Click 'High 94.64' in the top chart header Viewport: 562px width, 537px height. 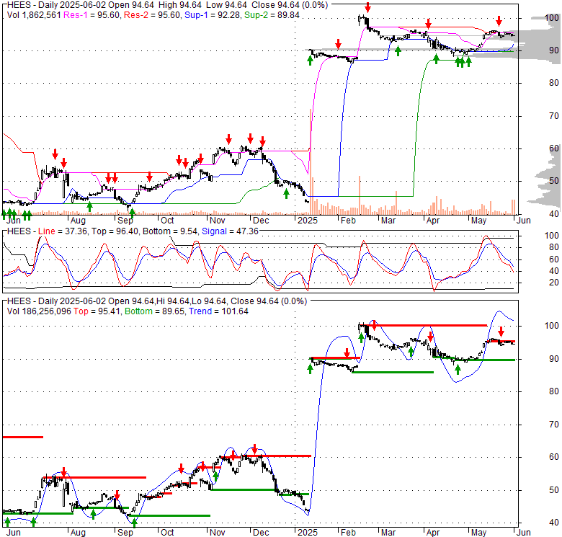179,5
